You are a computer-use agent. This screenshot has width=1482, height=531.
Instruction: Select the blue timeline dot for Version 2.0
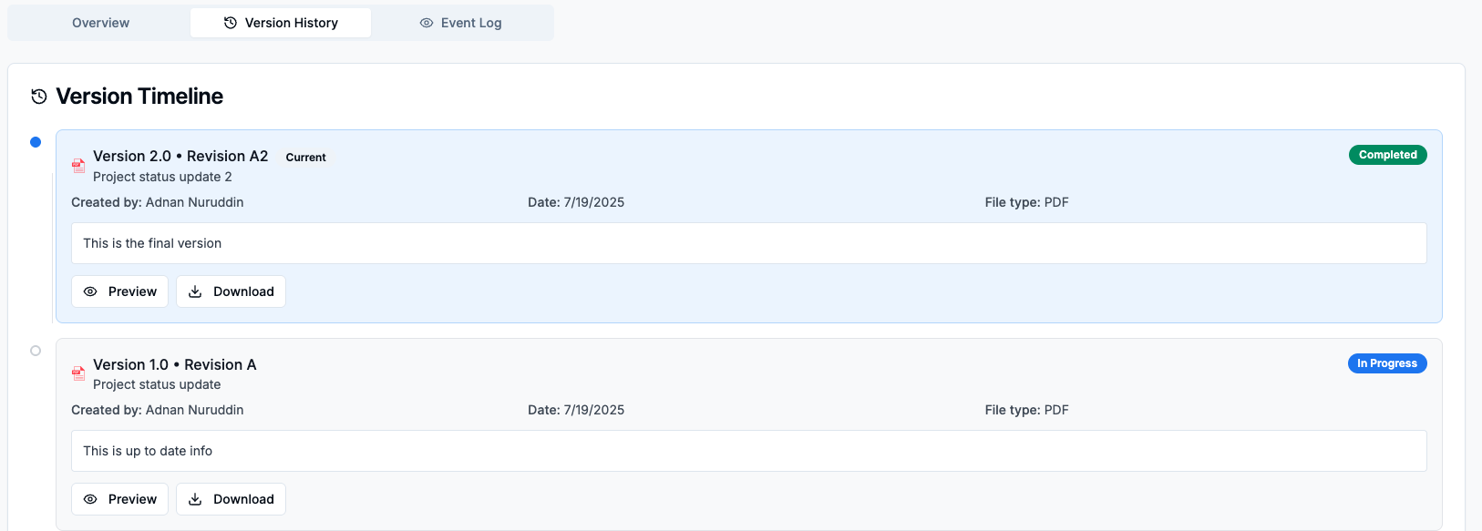(36, 142)
